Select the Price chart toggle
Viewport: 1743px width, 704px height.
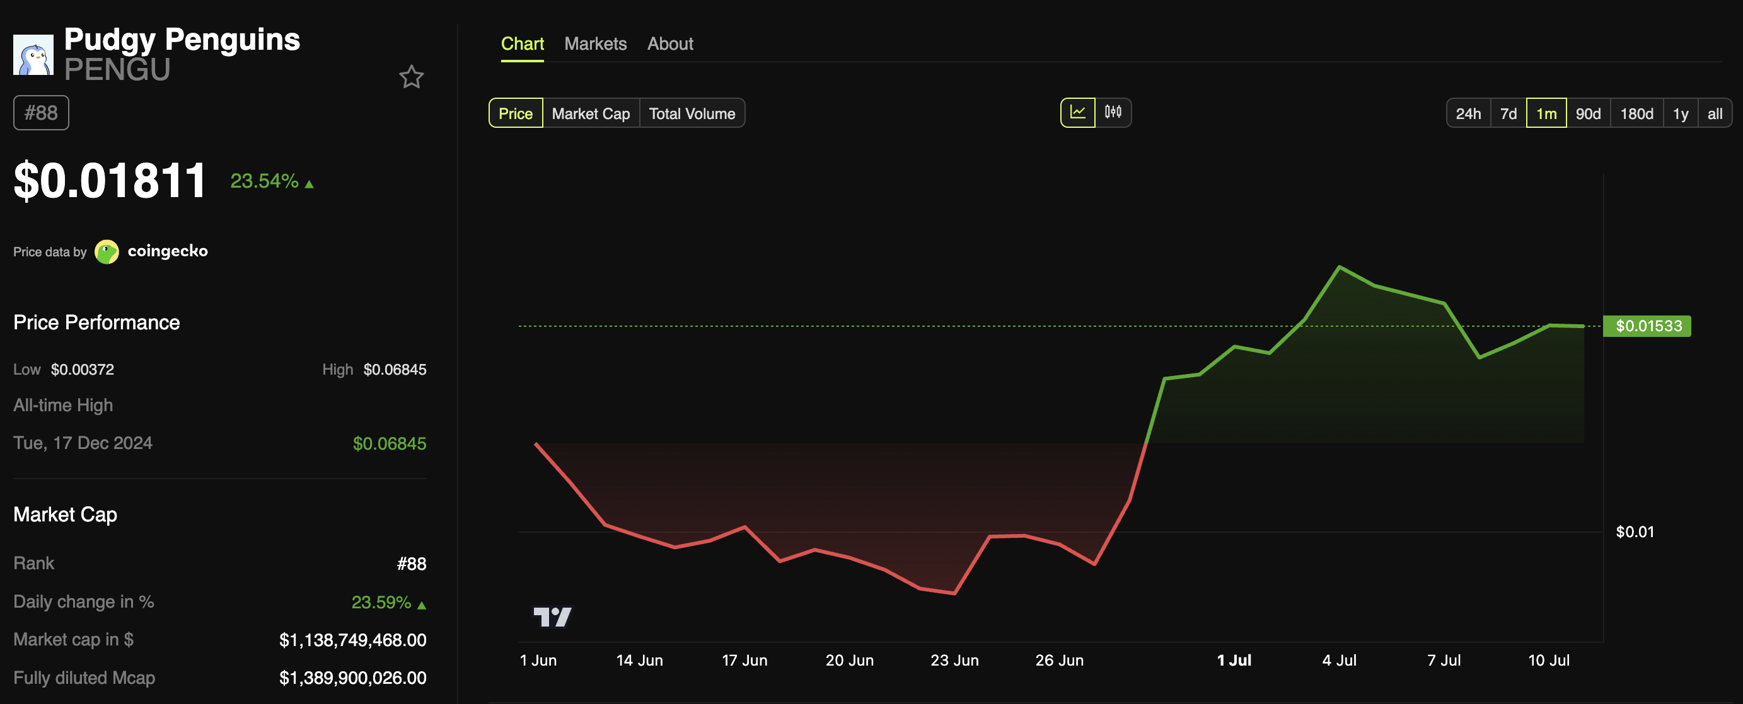point(515,113)
